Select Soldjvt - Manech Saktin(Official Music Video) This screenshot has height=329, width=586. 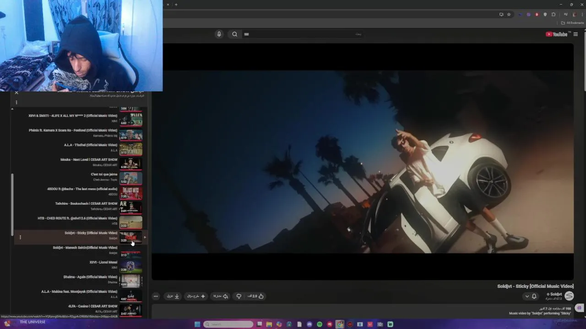(85, 247)
